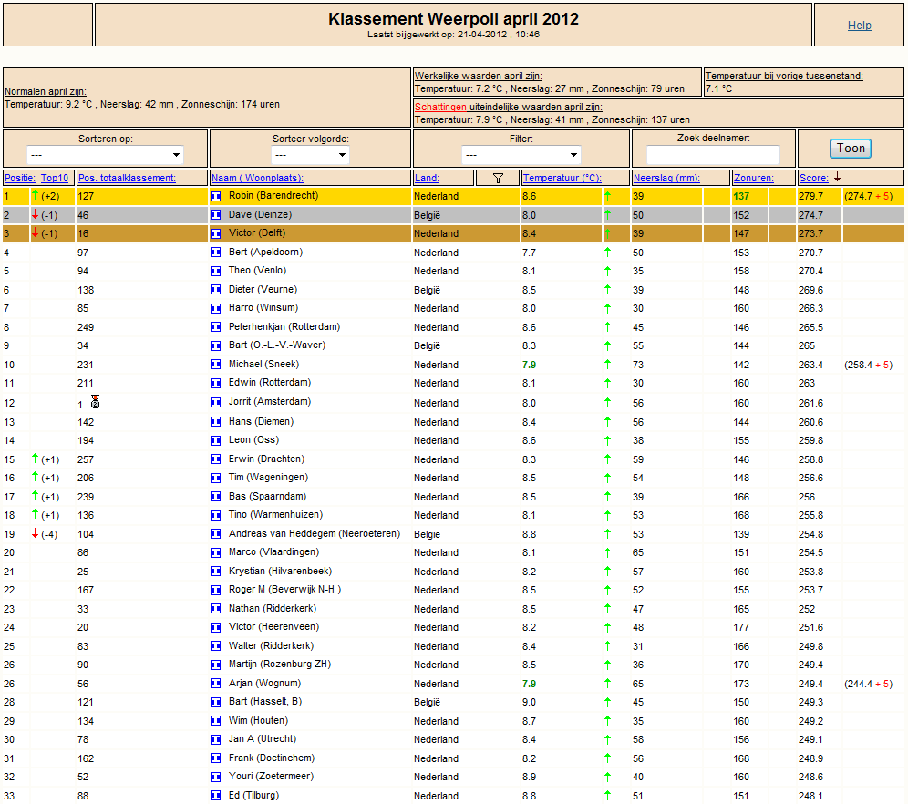Click the Top10 header link
Viewport: 908px width, 804px height.
coord(55,178)
